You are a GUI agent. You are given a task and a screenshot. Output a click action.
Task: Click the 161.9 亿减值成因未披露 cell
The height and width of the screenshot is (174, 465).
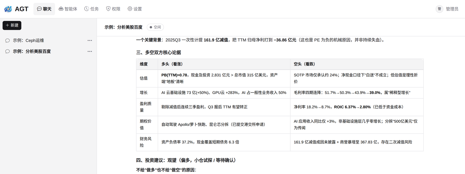click(x=357, y=142)
